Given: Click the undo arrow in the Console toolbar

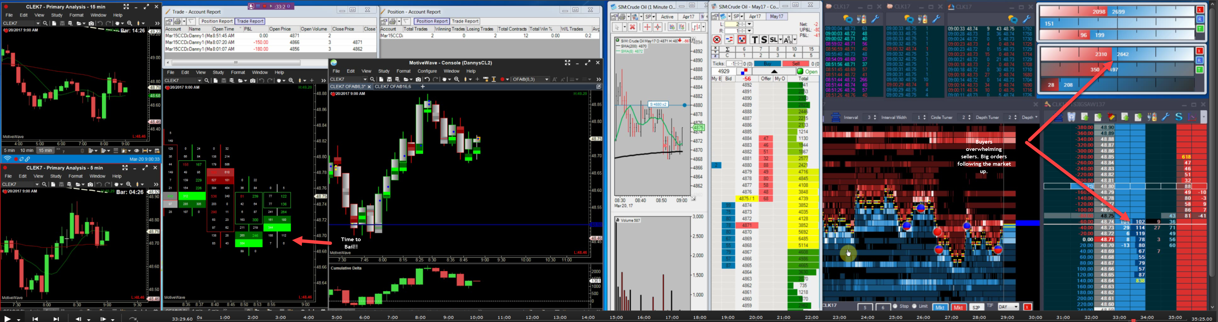Looking at the screenshot, I should 427,79.
